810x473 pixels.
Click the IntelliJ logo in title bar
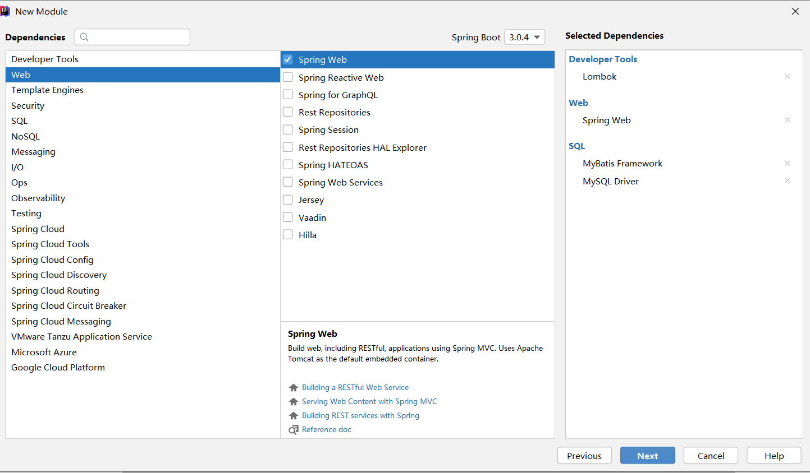(x=6, y=11)
